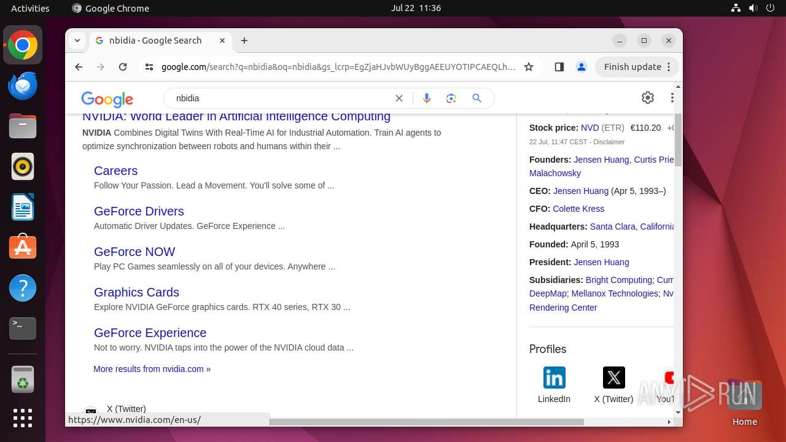Open Mellanox Technologies subsidiary link
The width and height of the screenshot is (786, 442).
tap(615, 293)
